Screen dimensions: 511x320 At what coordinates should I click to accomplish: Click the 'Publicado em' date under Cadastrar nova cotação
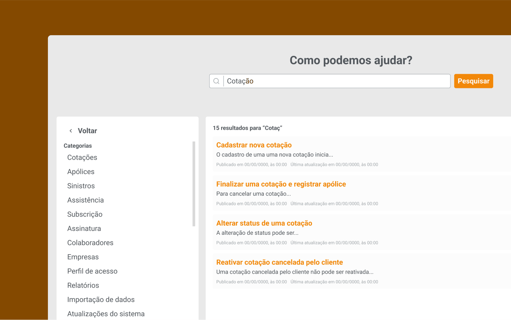click(x=252, y=165)
